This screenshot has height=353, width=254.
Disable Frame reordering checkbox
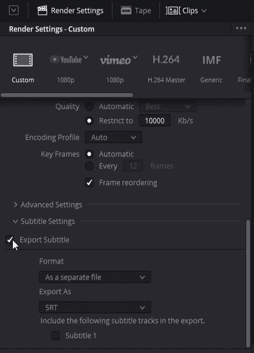point(89,182)
